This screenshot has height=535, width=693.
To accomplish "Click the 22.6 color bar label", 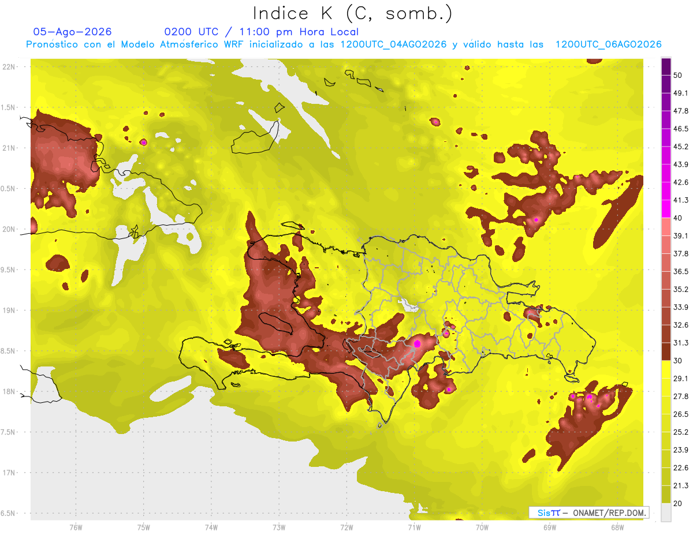I will click(x=681, y=467).
